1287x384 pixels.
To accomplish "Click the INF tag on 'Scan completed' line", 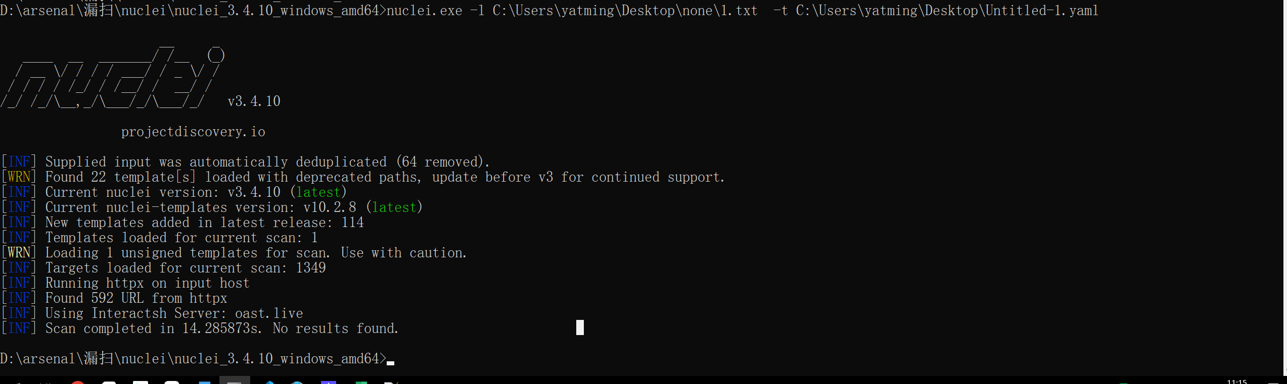I will [19, 328].
